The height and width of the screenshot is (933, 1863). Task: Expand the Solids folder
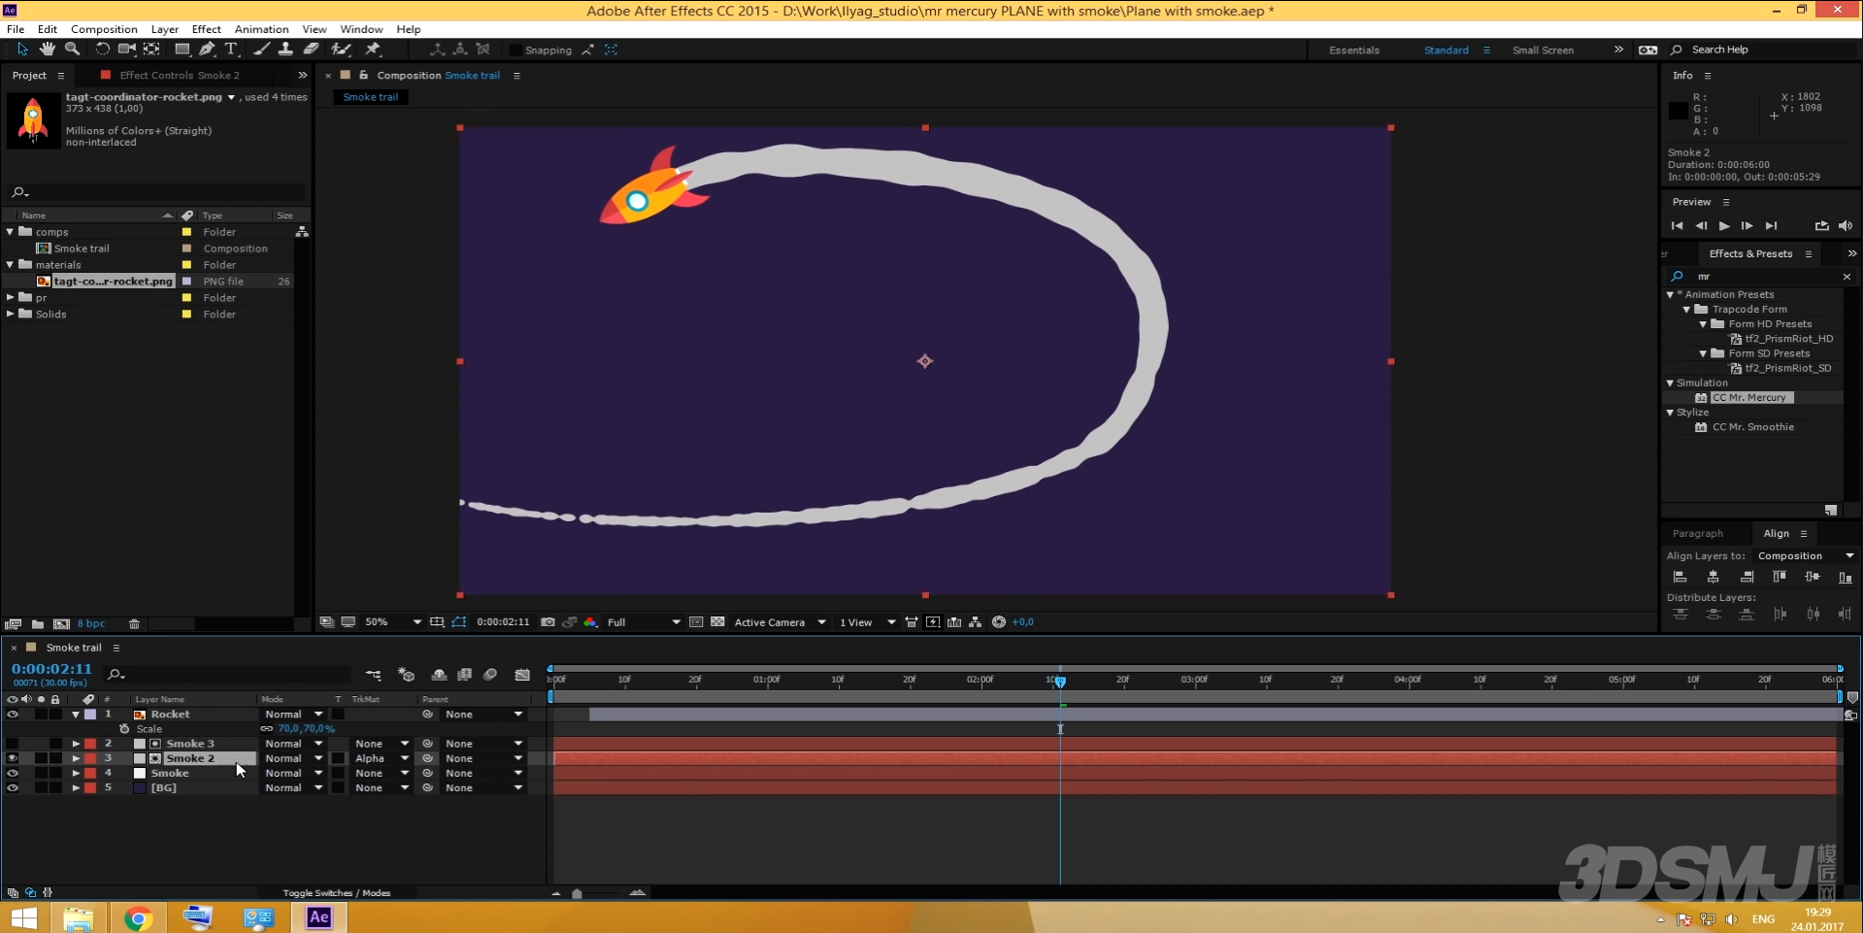(11, 314)
